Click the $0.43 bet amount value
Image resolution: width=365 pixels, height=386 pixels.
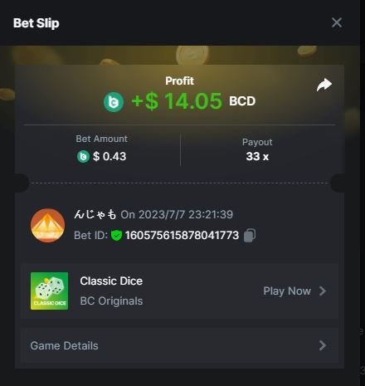tap(109, 157)
